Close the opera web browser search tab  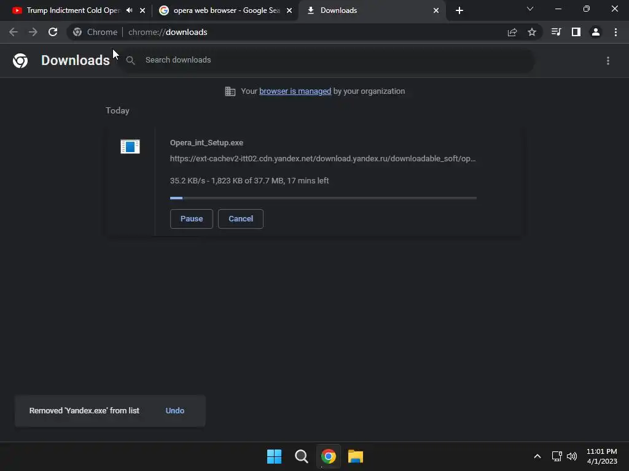click(289, 10)
